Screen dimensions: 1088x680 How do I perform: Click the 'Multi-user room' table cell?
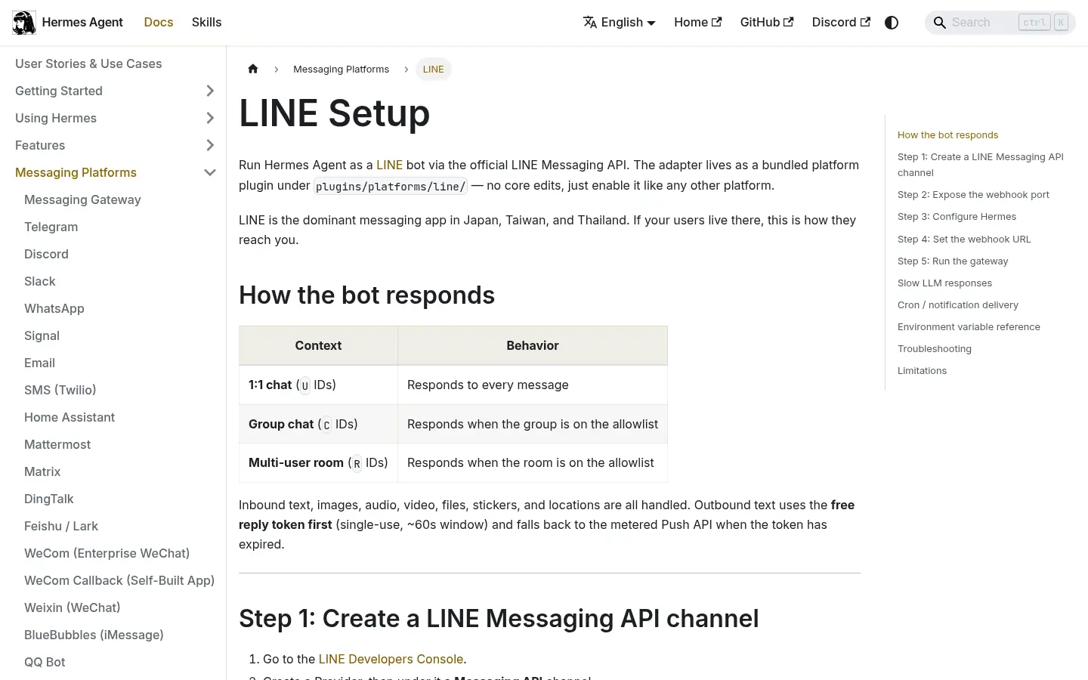318,462
